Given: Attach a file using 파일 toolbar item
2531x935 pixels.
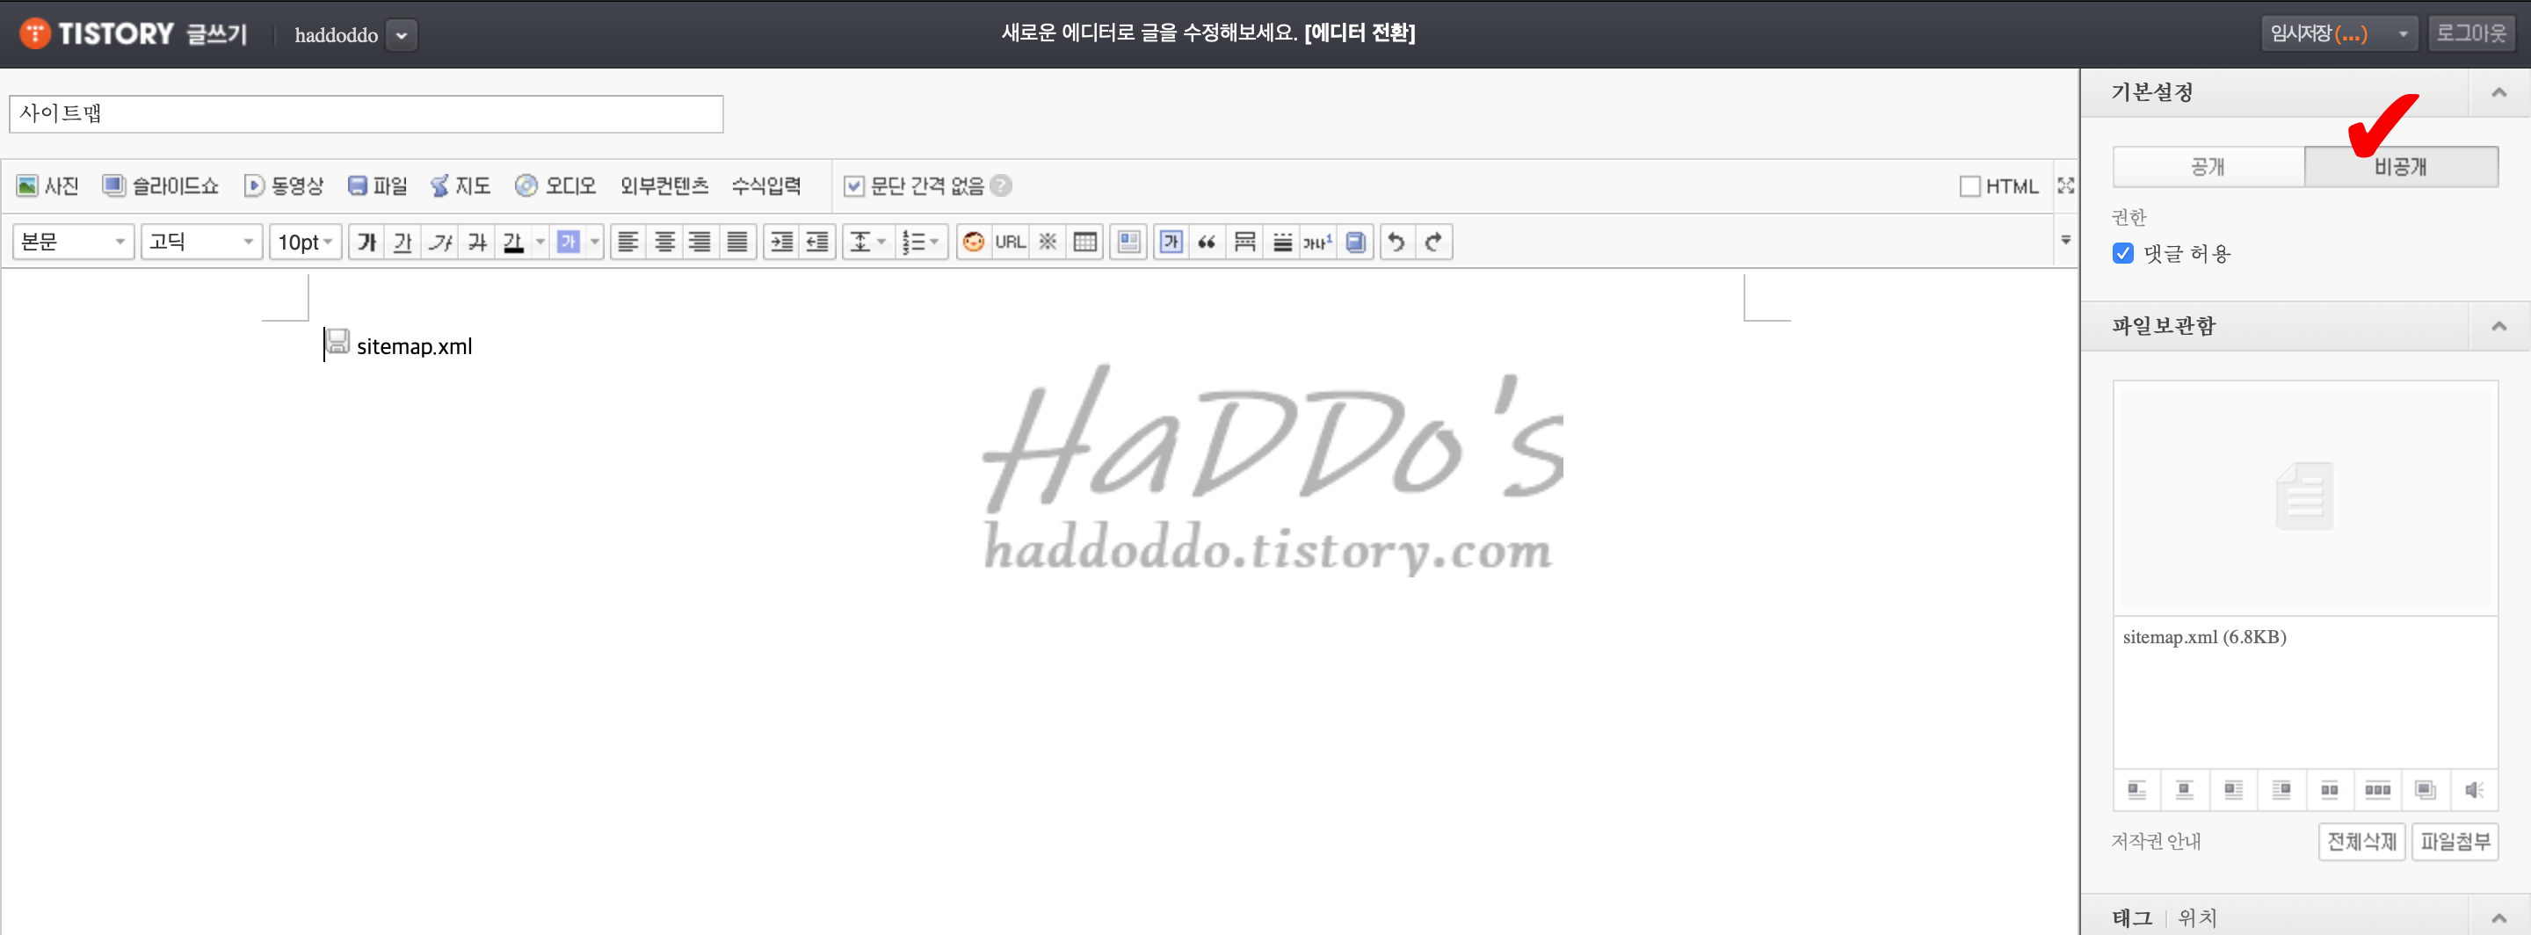Looking at the screenshot, I should 378,185.
